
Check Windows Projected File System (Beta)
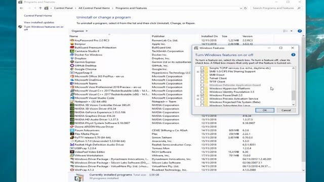(x=202, y=102)
